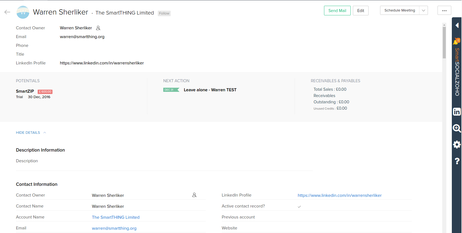Click the DEC 31 date flag
The width and height of the screenshot is (462, 233).
pyautogui.click(x=171, y=90)
